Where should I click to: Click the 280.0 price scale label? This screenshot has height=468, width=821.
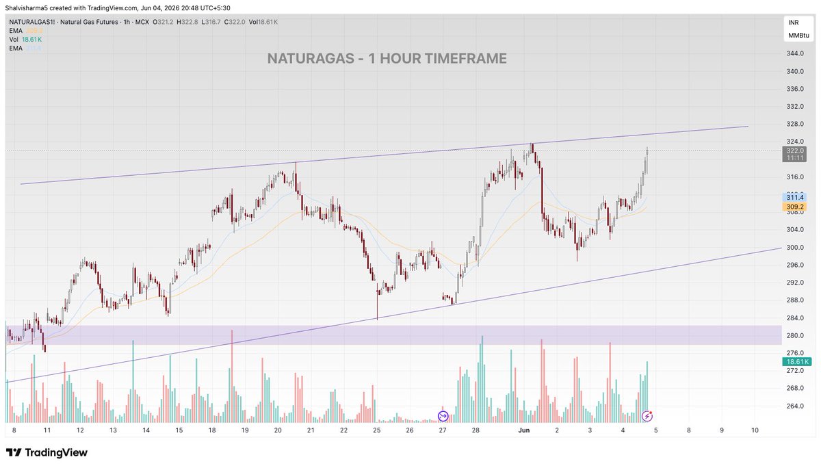795,335
